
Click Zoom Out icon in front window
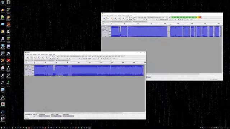click(x=103, y=58)
